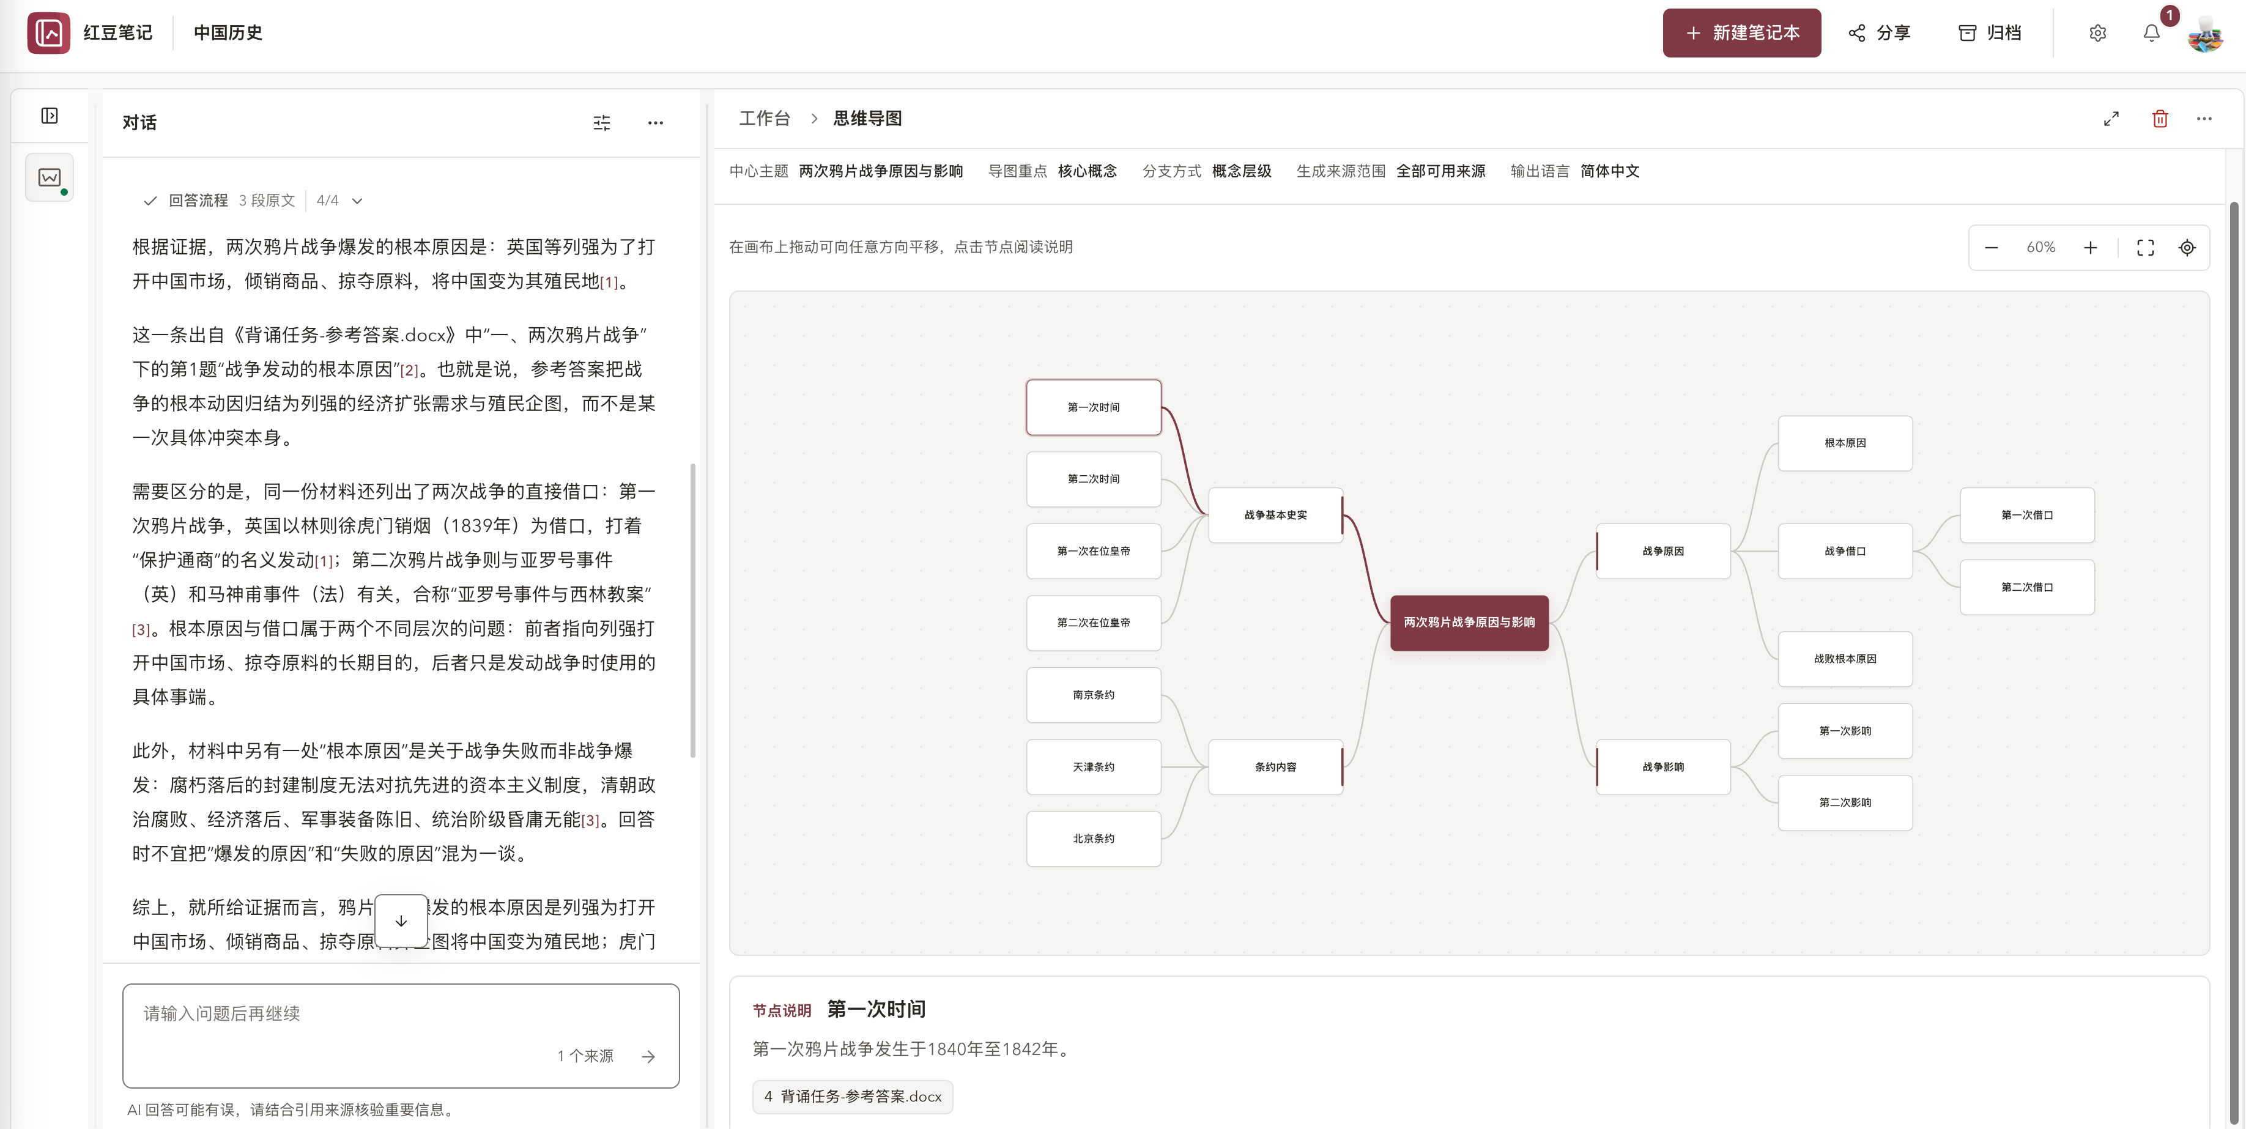The width and height of the screenshot is (2246, 1129).
Task: Open source file 背诵任务-参考答案.docx chip
Action: point(853,1096)
